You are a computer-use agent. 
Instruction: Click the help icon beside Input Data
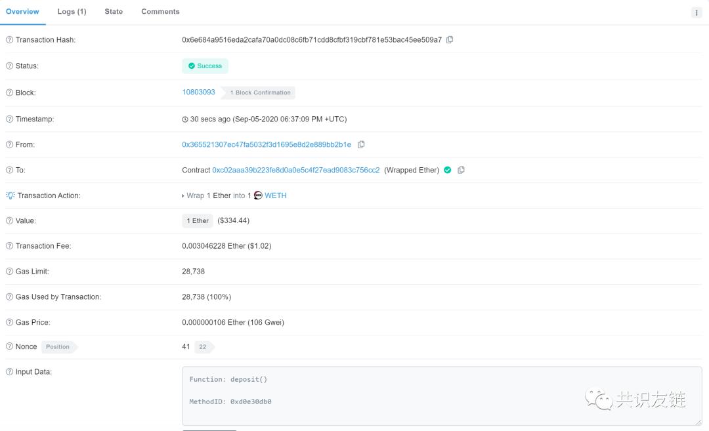[x=9, y=372]
